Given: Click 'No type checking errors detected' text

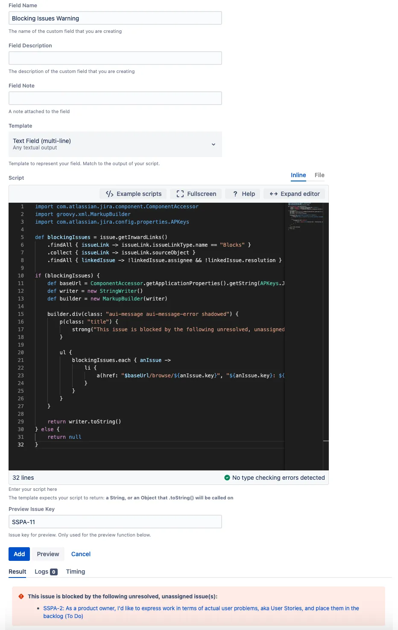Looking at the screenshot, I should click(278, 478).
